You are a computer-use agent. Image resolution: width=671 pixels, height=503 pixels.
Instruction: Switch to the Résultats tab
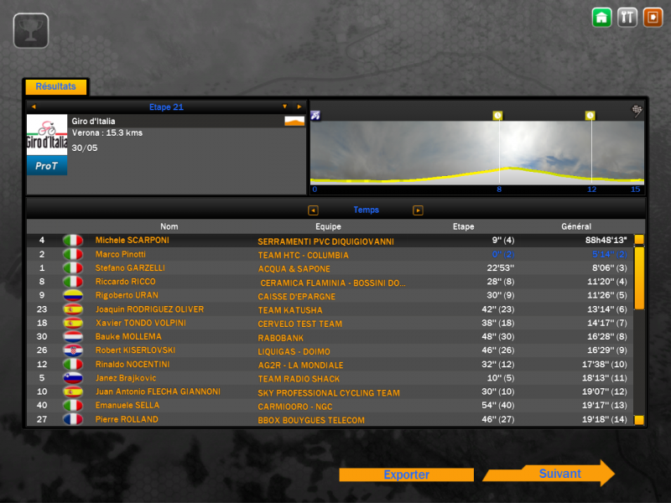[56, 86]
